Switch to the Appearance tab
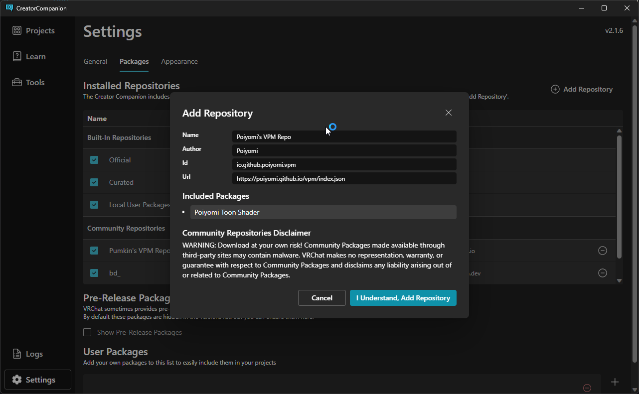The width and height of the screenshot is (639, 394). click(179, 61)
